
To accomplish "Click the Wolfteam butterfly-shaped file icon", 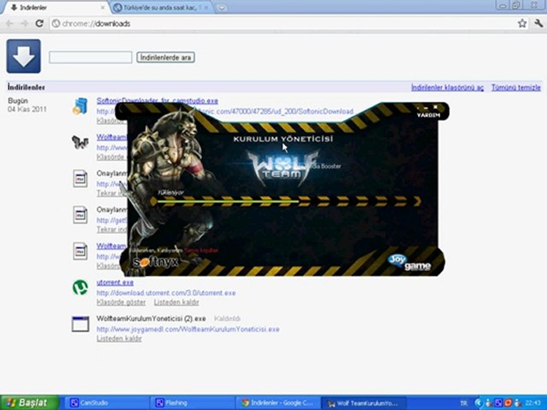I will tap(80, 142).
